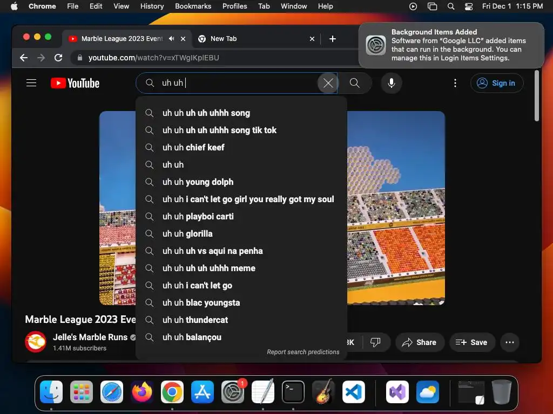The height and width of the screenshot is (414, 553).
Task: Open the Profiles menu
Action: [x=234, y=6]
